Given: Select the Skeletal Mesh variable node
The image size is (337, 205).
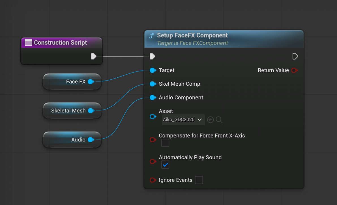Looking at the screenshot, I should click(72, 111).
